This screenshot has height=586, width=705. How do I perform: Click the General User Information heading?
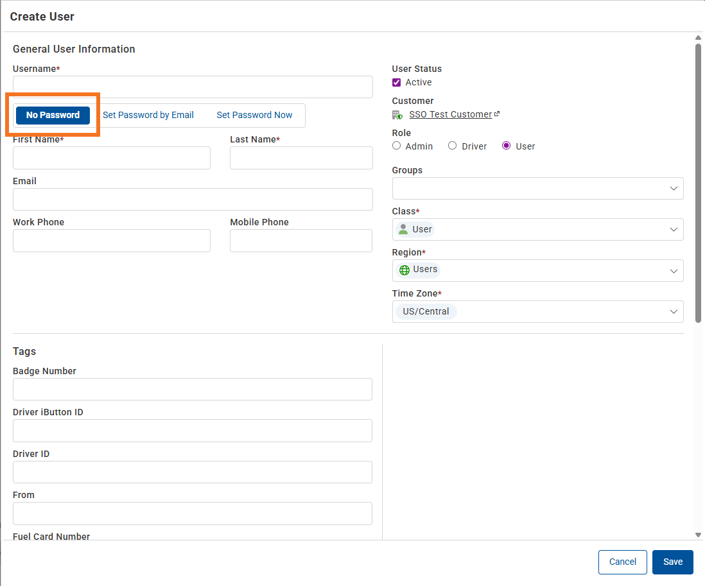[x=74, y=49]
